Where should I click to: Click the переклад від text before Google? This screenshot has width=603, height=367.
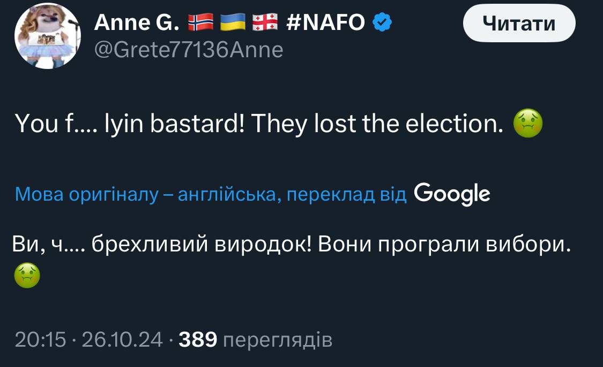coord(346,195)
